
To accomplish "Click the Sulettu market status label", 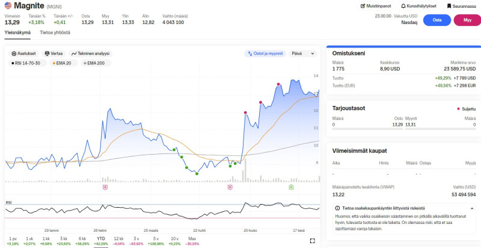I will (x=469, y=109).
